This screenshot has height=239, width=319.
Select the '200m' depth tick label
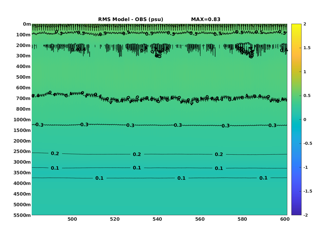tap(24, 45)
